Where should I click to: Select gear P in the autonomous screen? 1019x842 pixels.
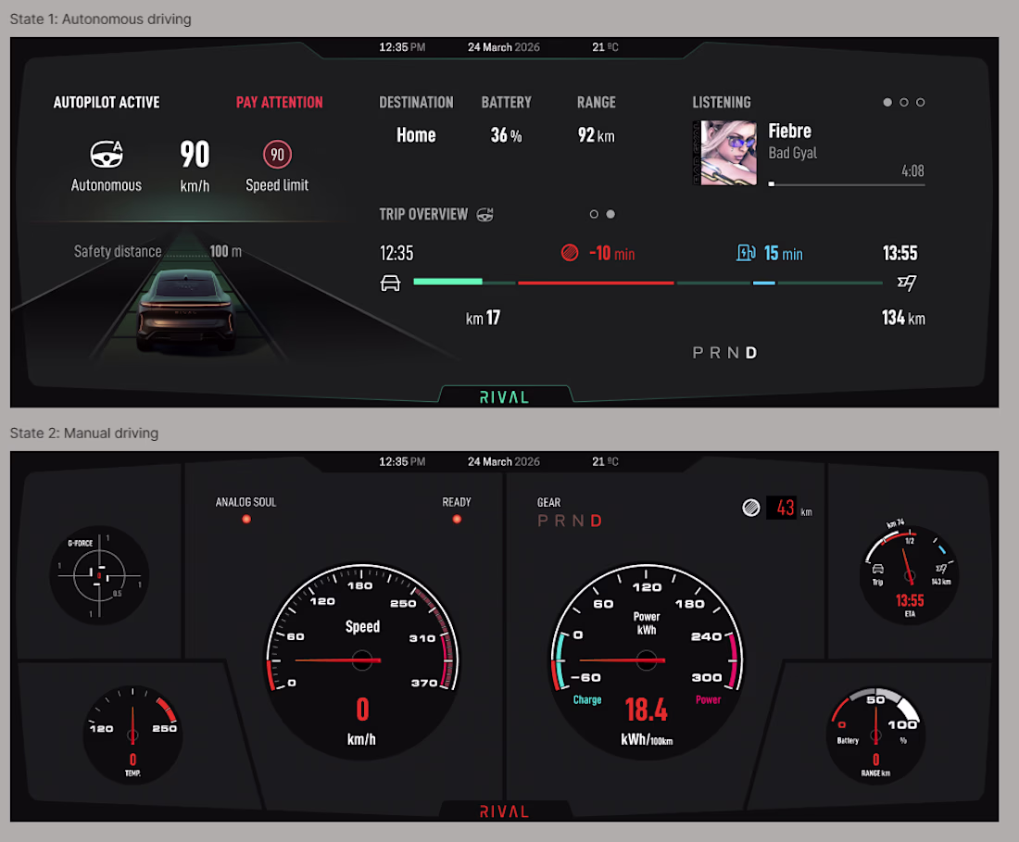[x=698, y=353]
